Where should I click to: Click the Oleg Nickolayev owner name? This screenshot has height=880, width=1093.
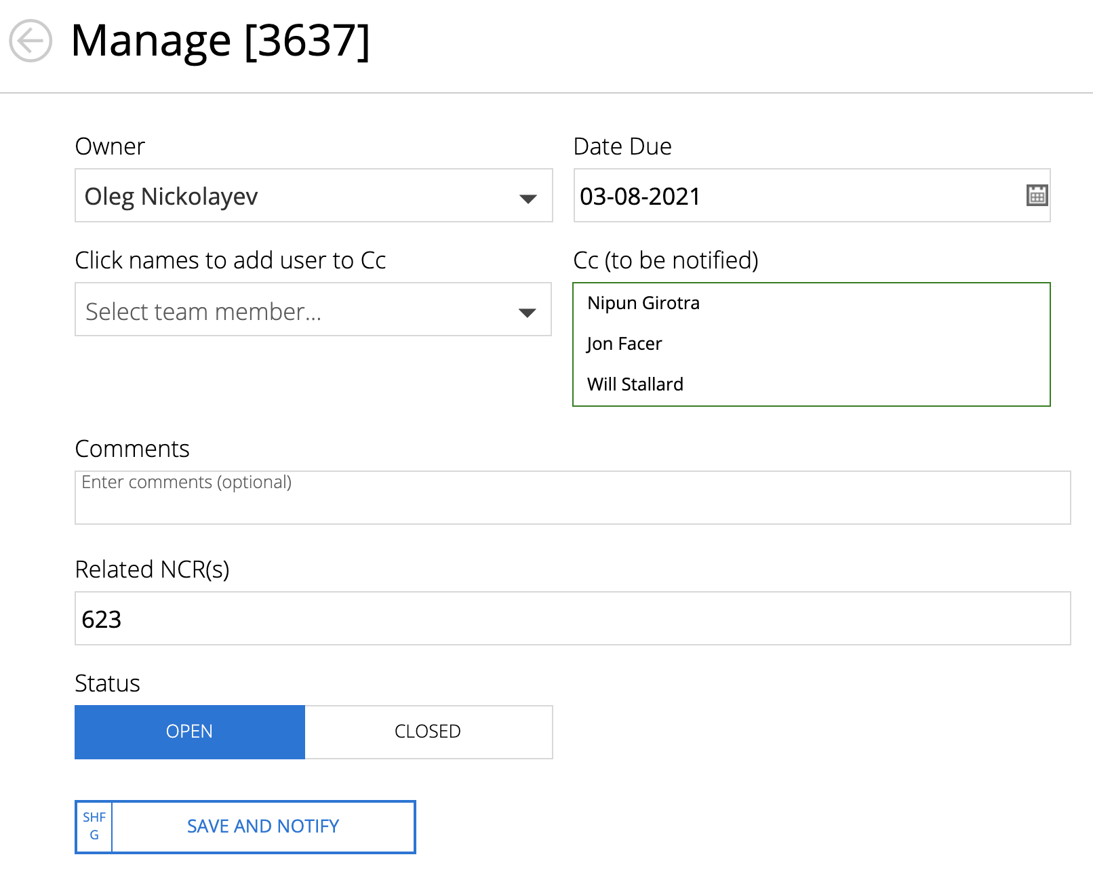[x=171, y=197]
